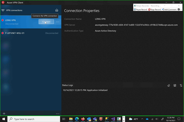Open the red shield app on taskbar

pyautogui.click(x=101, y=119)
